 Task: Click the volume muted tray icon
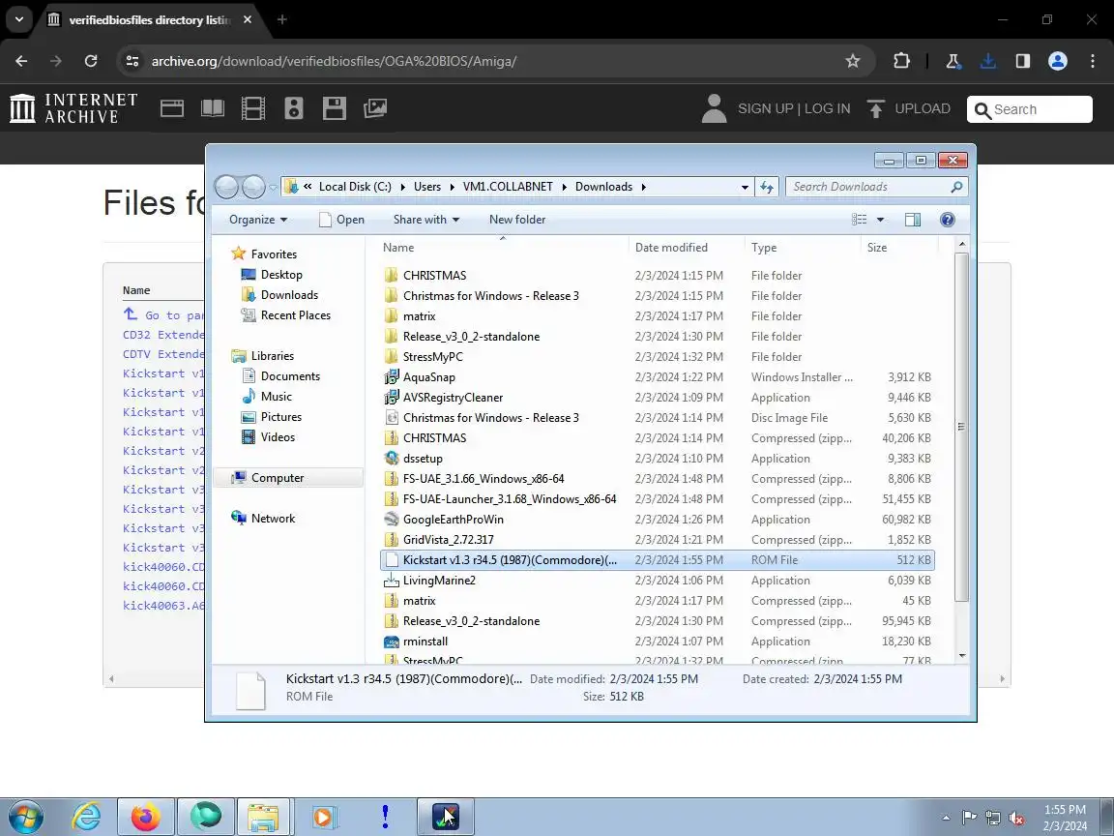click(x=1016, y=819)
